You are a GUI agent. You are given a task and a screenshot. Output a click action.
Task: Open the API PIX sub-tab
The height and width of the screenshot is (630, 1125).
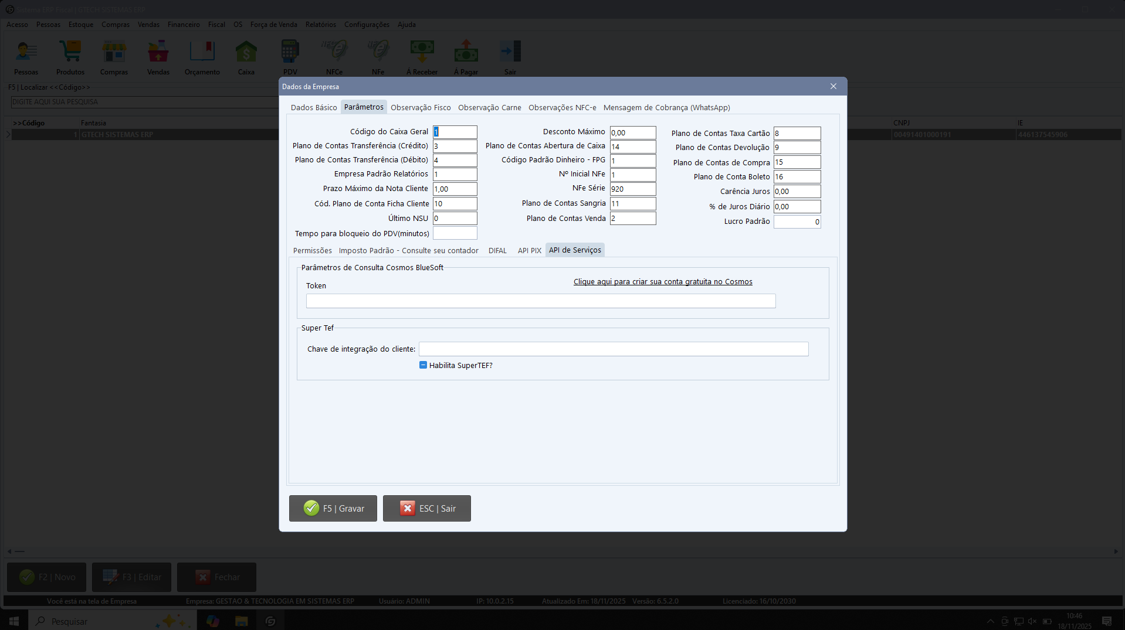[x=529, y=250]
